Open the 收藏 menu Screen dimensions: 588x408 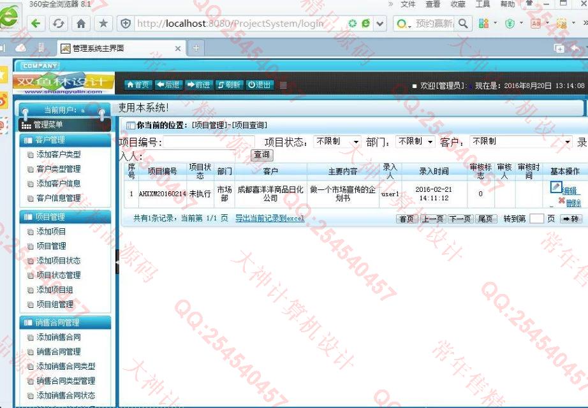tap(457, 4)
